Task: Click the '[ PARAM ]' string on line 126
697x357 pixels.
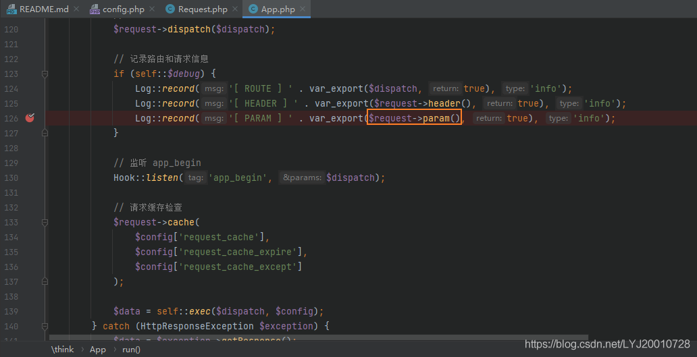Action: coord(261,118)
